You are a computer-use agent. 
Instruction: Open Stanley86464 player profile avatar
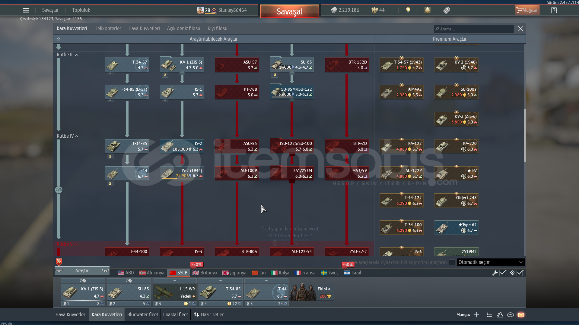click(200, 10)
